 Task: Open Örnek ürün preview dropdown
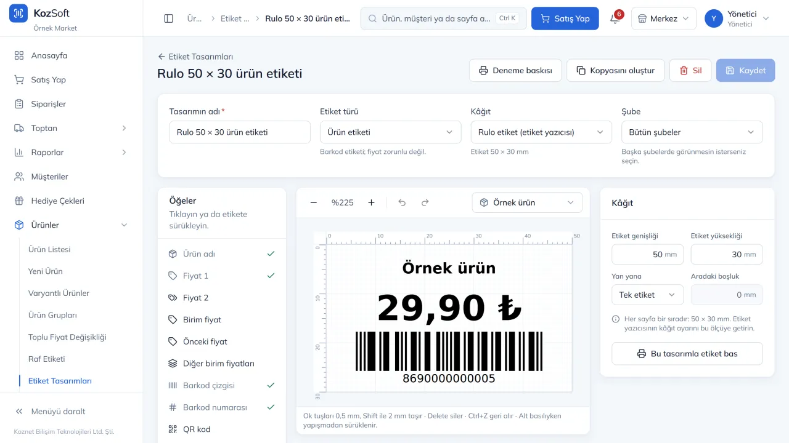pos(527,202)
